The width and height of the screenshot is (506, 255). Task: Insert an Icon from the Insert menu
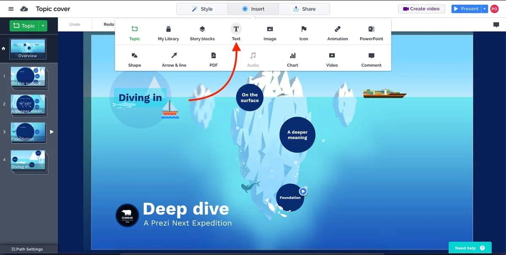303,32
